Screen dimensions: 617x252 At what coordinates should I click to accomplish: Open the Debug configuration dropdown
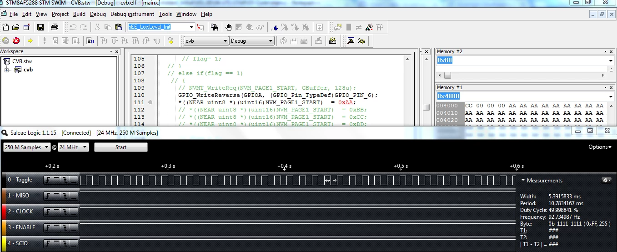tap(271, 41)
